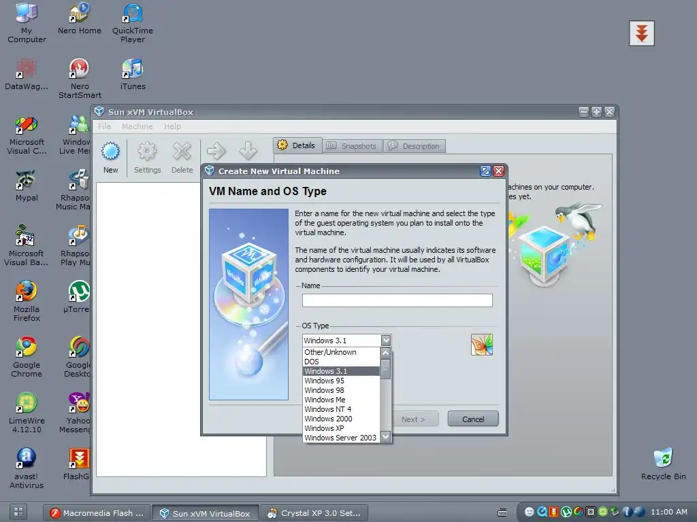This screenshot has width=697, height=522.
Task: Open the My Computer desktop icon
Action: pos(27,22)
